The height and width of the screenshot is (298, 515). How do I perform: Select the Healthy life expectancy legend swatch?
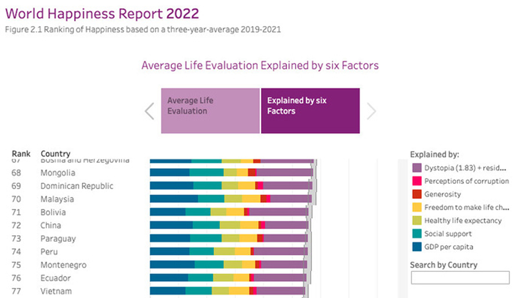click(416, 220)
